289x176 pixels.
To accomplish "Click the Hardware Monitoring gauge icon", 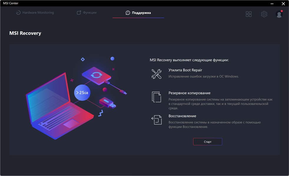I will [x=18, y=13].
